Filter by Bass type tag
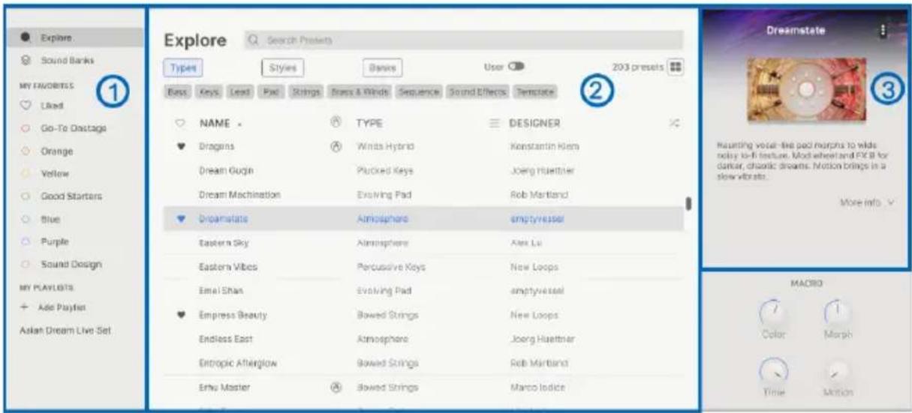Viewport: 912px width, 413px height. [x=177, y=91]
